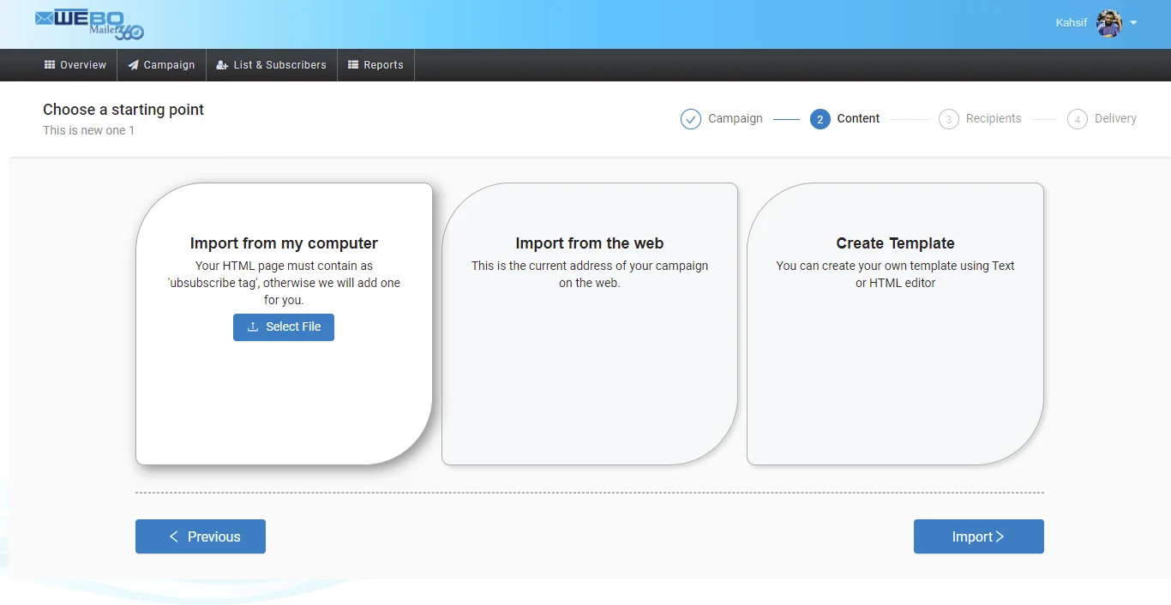Go back with the Previous button
Screen dimensions: 1171x605
pos(201,536)
